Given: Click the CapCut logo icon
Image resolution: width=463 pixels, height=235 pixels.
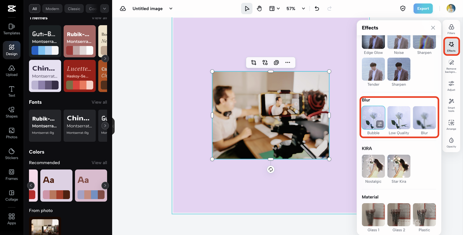Looking at the screenshot, I should (x=12, y=9).
